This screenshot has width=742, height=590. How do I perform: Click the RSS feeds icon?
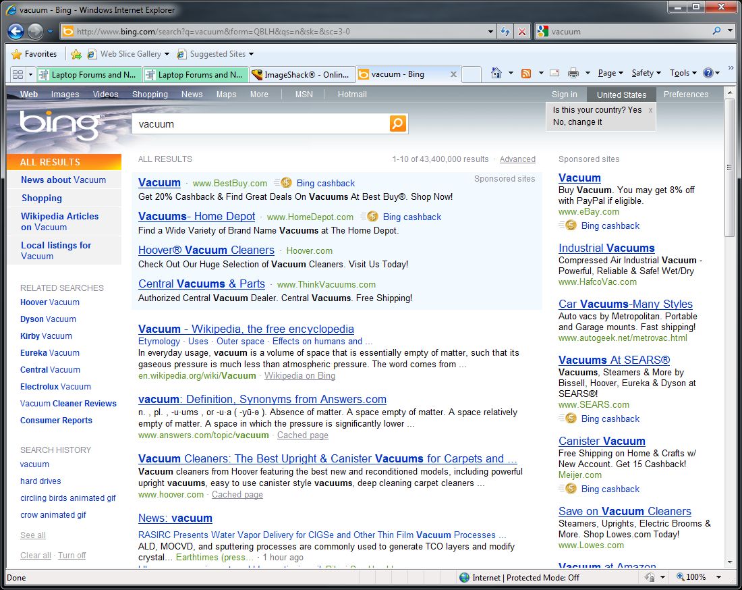(526, 73)
